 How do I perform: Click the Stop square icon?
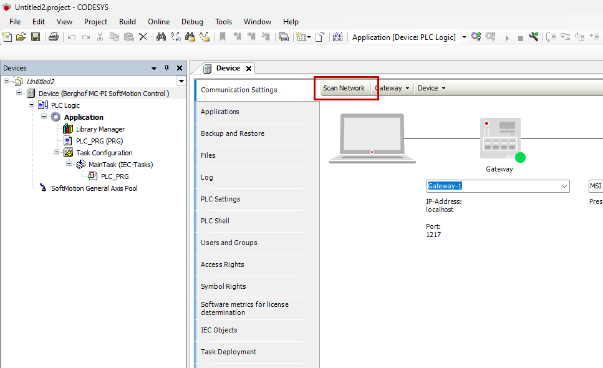(x=520, y=38)
